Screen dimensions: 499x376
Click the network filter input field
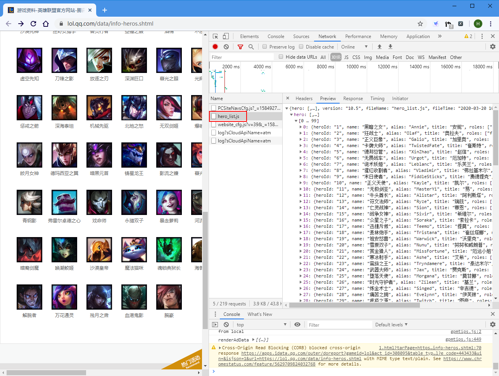coord(242,57)
